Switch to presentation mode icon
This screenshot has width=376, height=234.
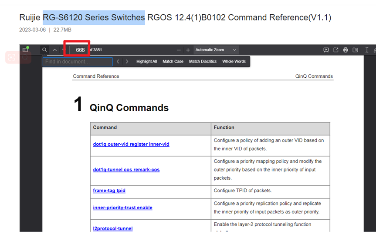coord(326,50)
